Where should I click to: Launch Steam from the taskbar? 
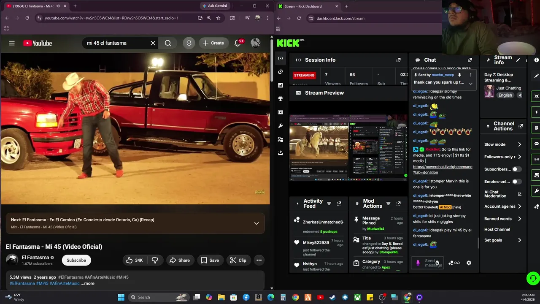coord(332,297)
